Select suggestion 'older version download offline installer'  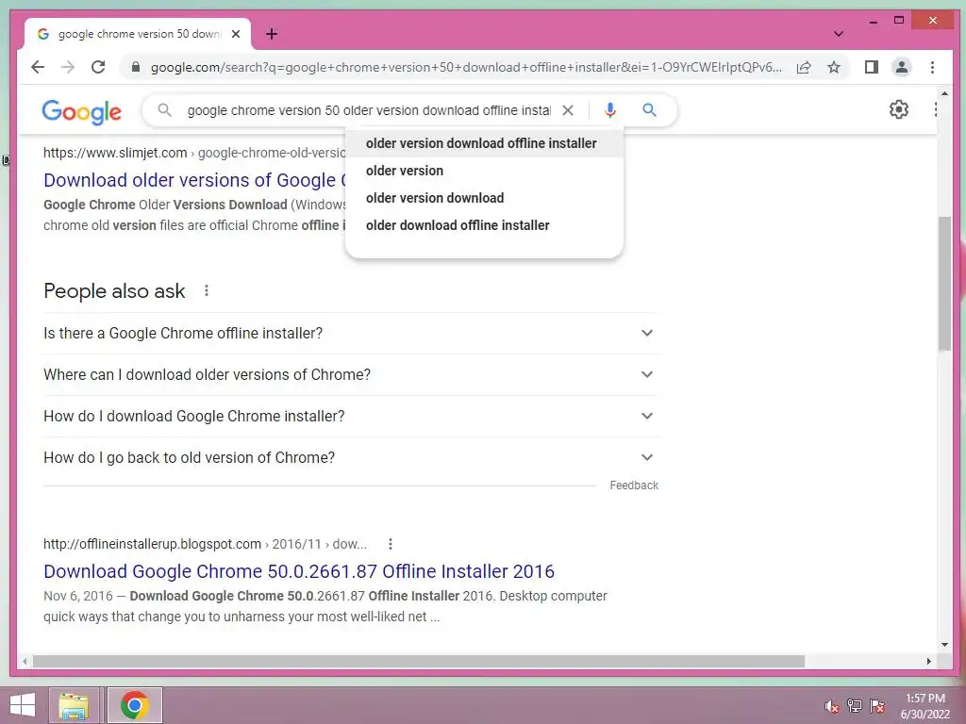(484, 143)
